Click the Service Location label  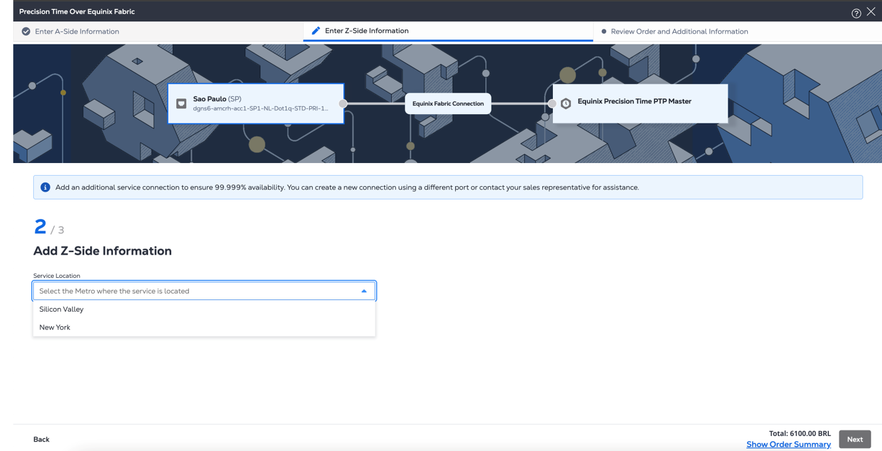coord(56,275)
